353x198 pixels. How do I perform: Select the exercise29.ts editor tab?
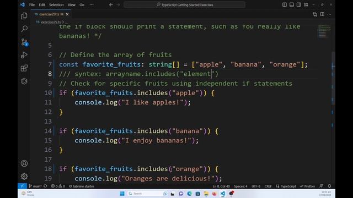tap(51, 14)
